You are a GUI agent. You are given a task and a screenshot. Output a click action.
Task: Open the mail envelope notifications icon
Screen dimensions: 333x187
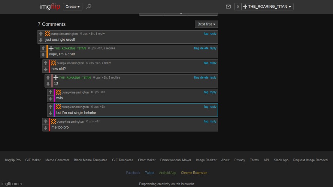(228, 7)
